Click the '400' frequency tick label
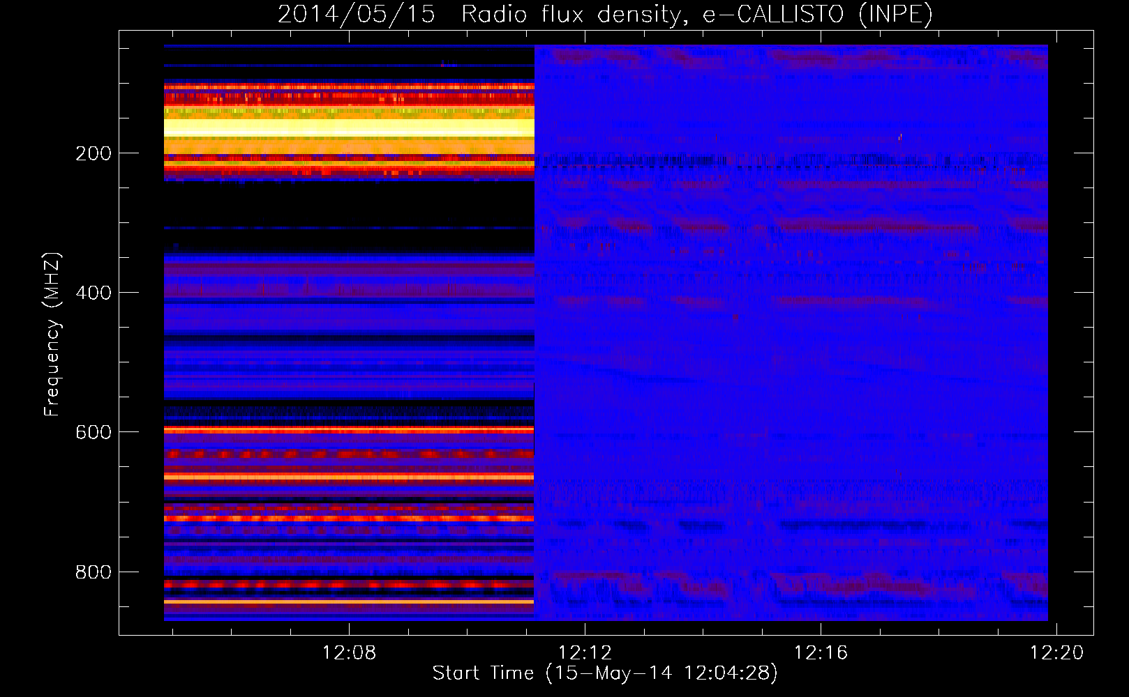The width and height of the screenshot is (1129, 697). tap(94, 293)
